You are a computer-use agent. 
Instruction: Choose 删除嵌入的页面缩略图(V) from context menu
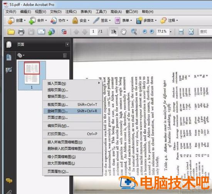pos(72,148)
